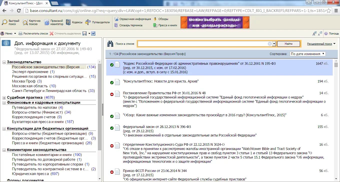Screen dimensions: 340x182
Task: Click red status icon of Постановление Правительства N 48
Action: [x=112, y=94]
